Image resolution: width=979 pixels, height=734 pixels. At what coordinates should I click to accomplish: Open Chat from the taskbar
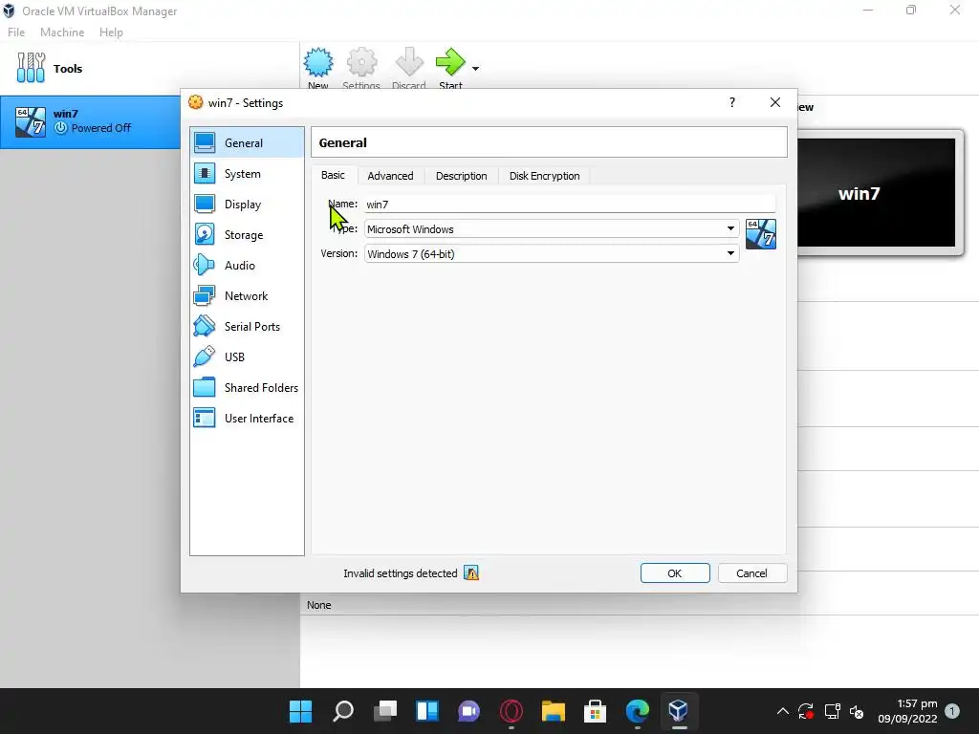[468, 710]
